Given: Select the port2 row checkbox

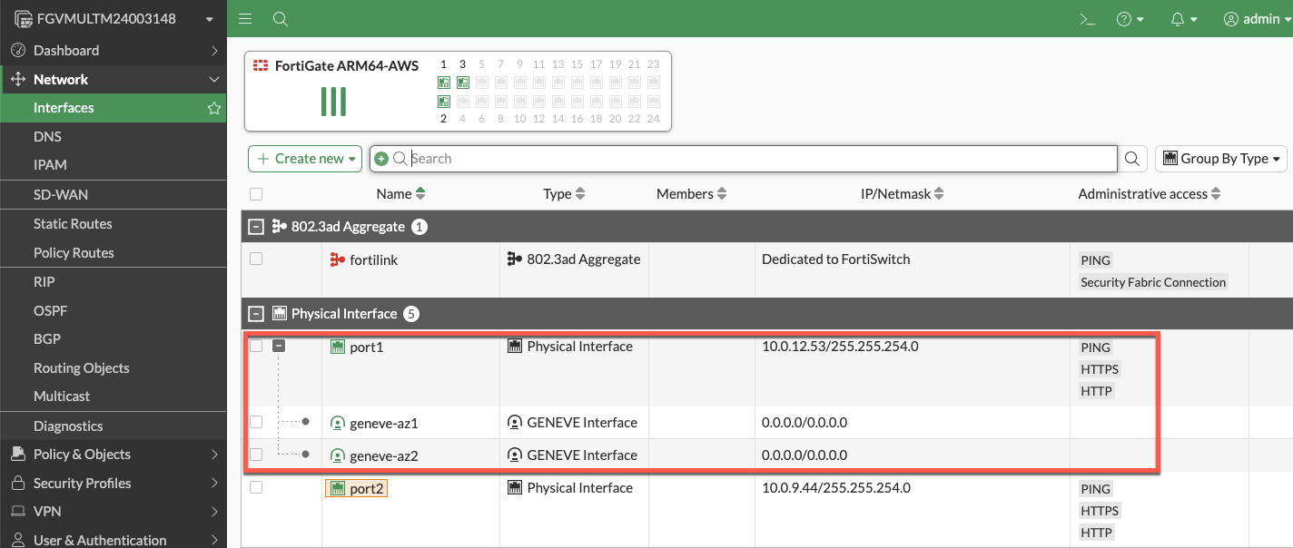Looking at the screenshot, I should coord(256,488).
